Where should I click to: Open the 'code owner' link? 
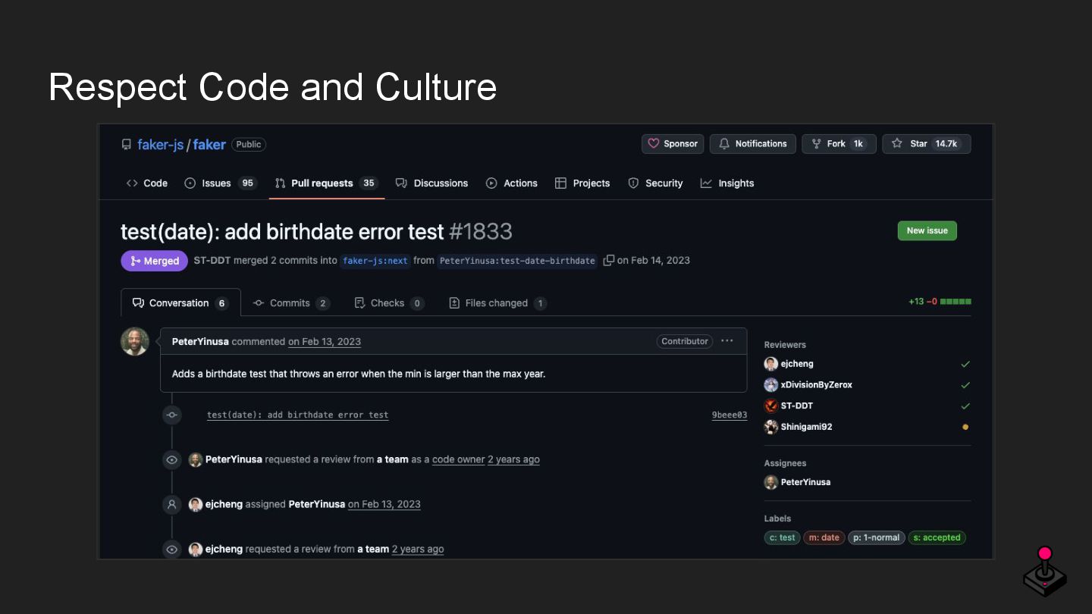(x=458, y=459)
